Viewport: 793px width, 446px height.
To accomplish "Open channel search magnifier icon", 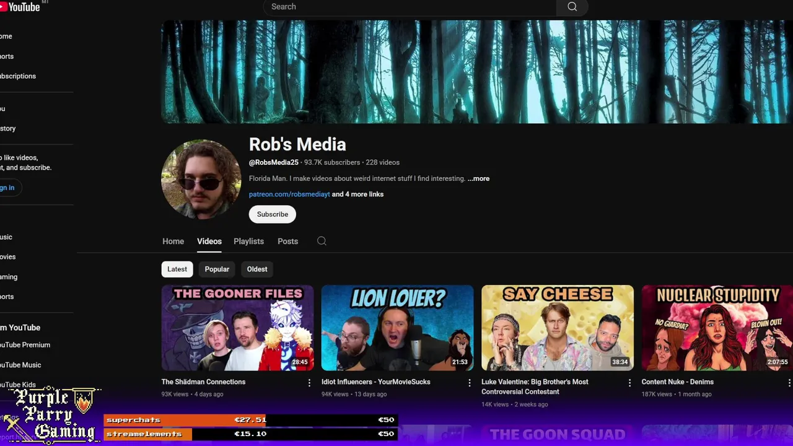I will click(x=322, y=241).
